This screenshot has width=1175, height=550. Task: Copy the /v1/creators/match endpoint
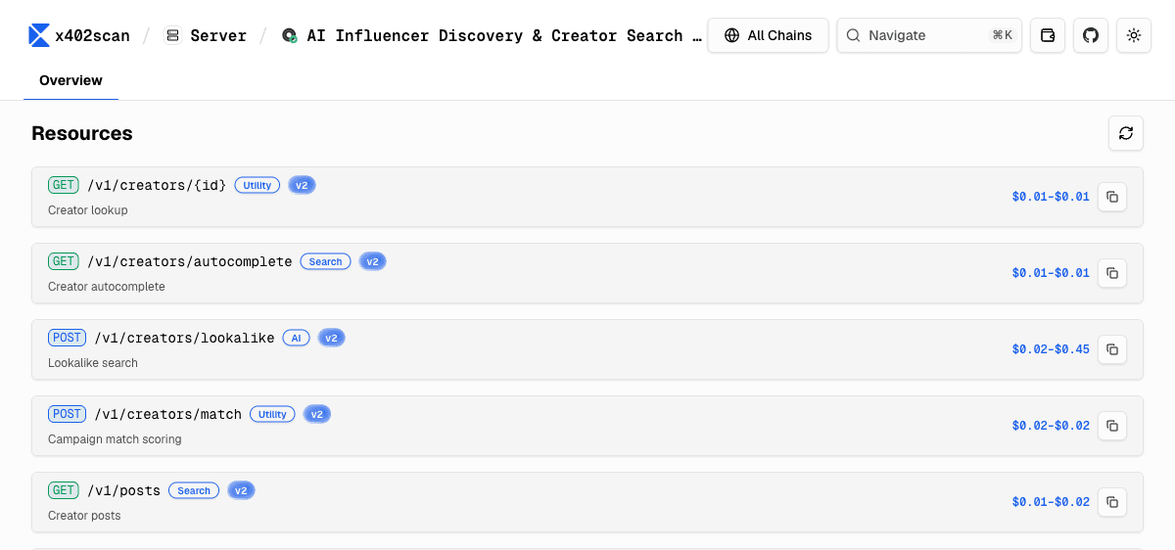click(x=1112, y=426)
